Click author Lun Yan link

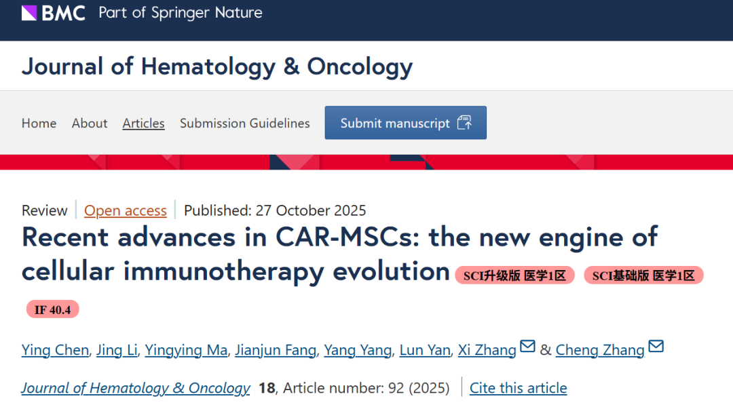pyautogui.click(x=425, y=350)
